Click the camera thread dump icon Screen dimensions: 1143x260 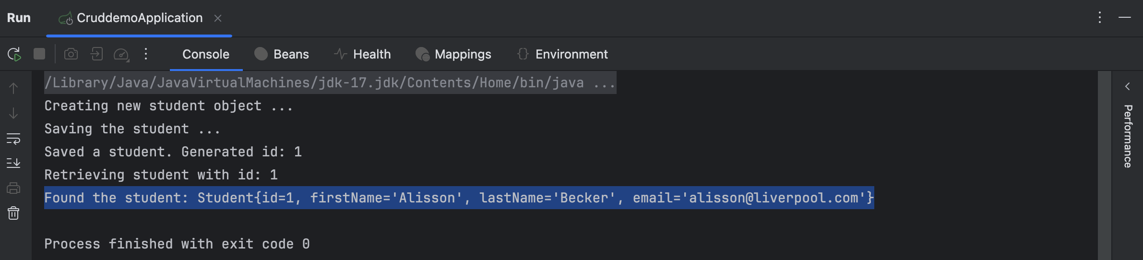(x=71, y=54)
